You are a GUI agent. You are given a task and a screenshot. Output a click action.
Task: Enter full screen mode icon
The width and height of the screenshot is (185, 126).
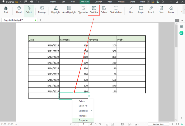pyautogui.click(x=177, y=124)
